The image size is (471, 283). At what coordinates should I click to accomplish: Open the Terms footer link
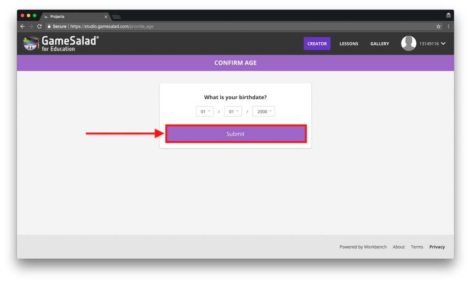coord(417,247)
